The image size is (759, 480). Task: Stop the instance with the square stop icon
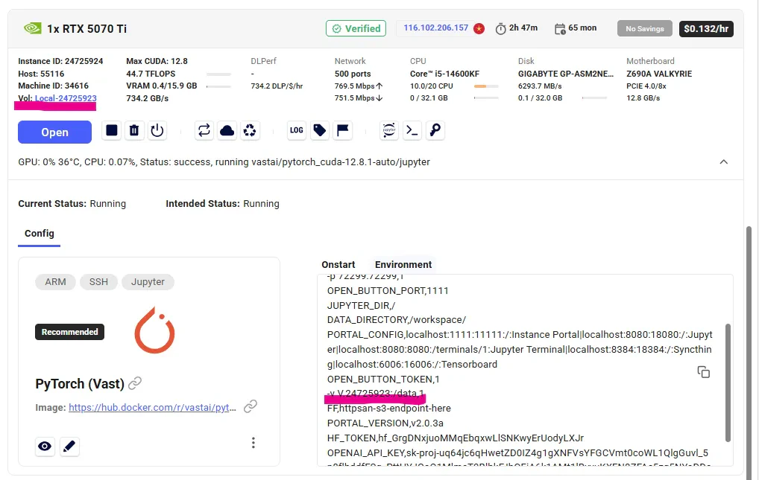coord(111,130)
